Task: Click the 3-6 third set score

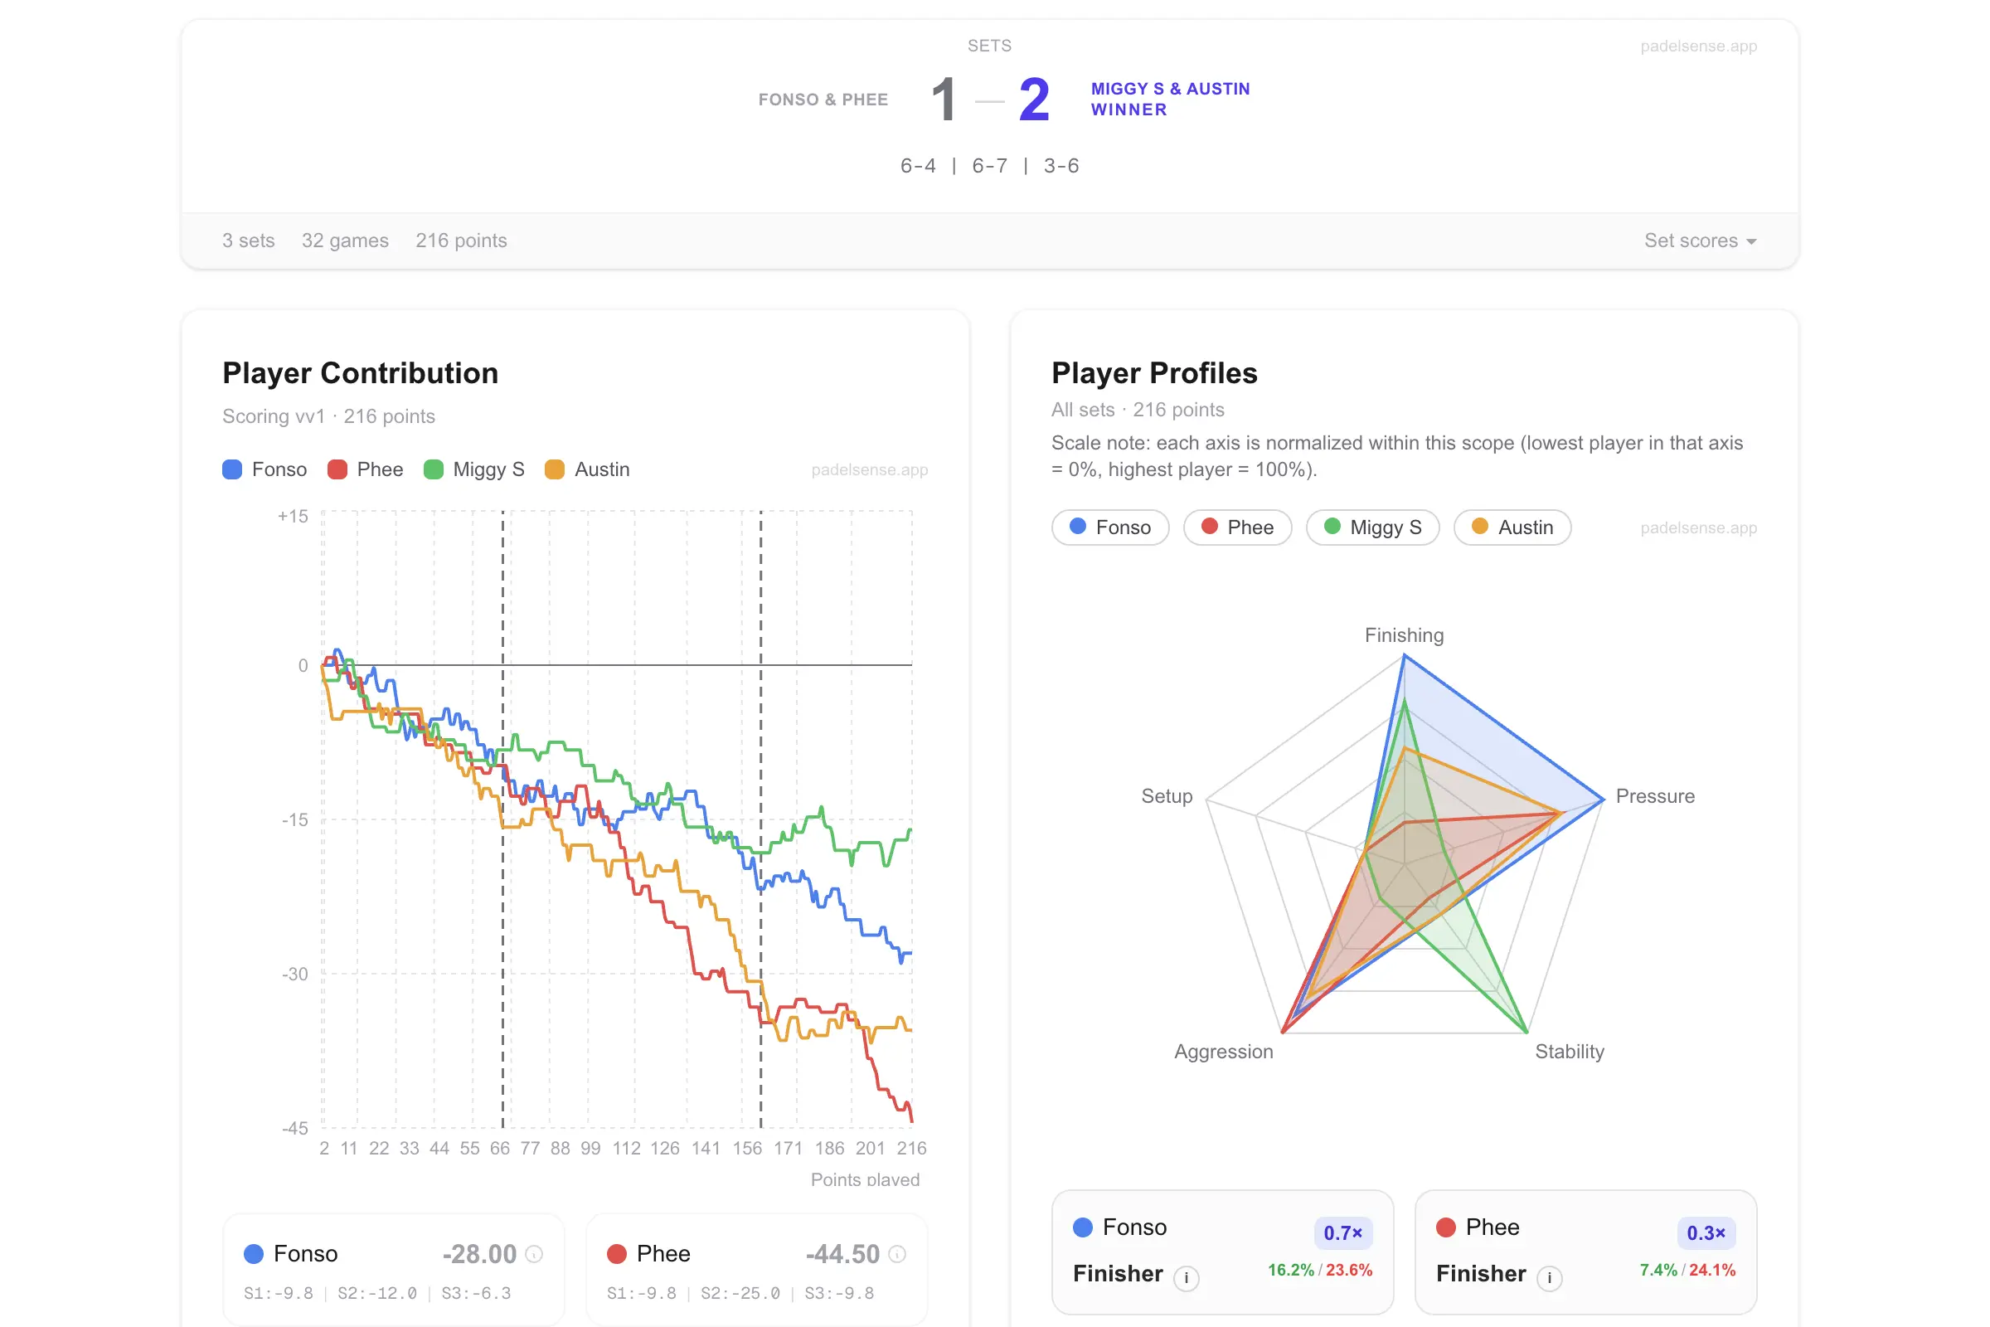Action: point(1061,166)
